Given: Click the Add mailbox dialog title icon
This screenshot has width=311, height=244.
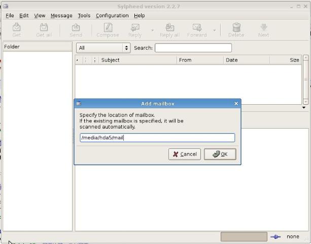Looking at the screenshot, I should click(79, 104).
